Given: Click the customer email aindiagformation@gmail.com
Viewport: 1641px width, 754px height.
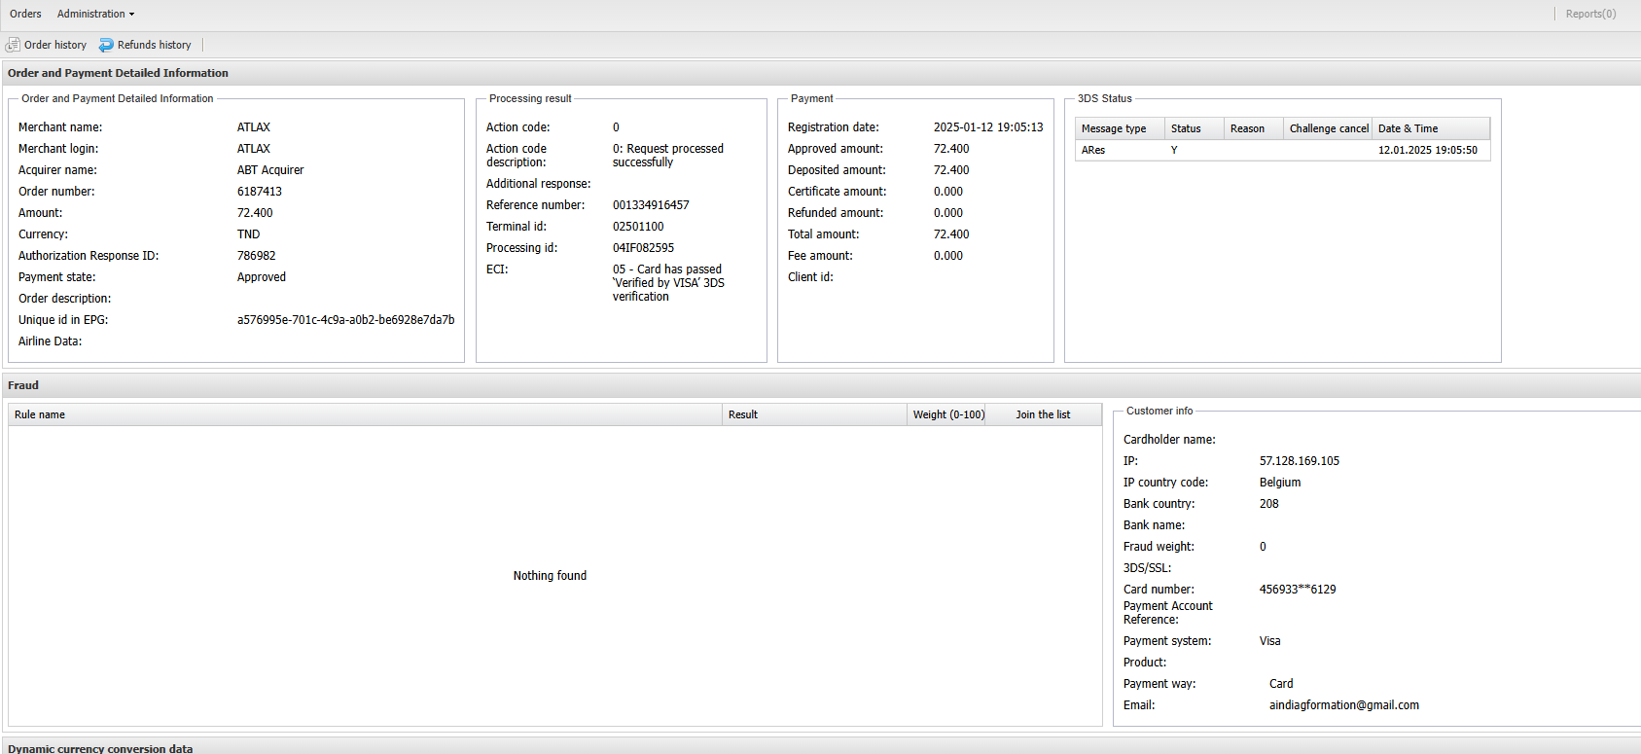Looking at the screenshot, I should pyautogui.click(x=1343, y=705).
